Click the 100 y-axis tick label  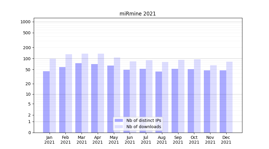click(x=27, y=59)
